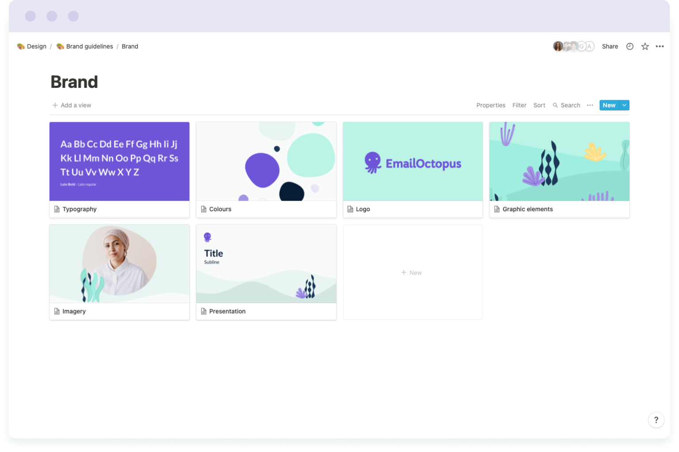
Task: Open help via the question mark button
Action: [656, 420]
